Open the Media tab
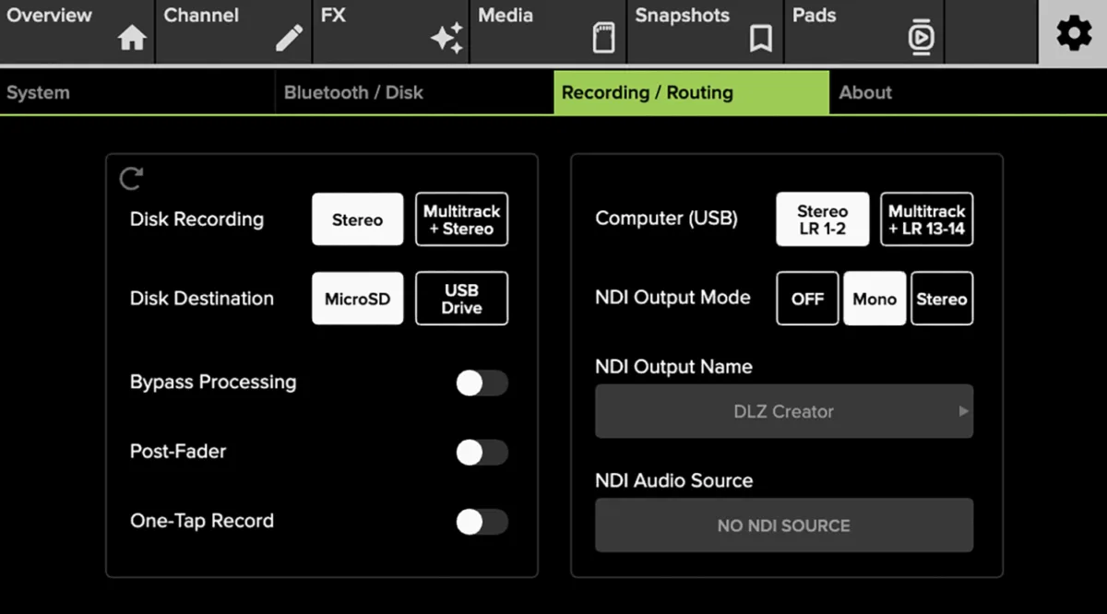 point(548,32)
